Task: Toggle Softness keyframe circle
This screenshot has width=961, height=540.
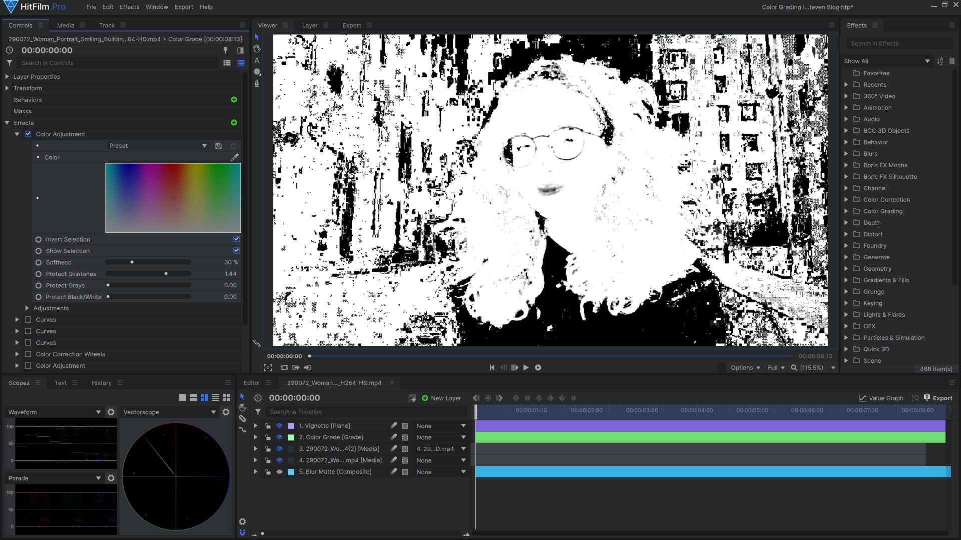Action: pyautogui.click(x=38, y=262)
